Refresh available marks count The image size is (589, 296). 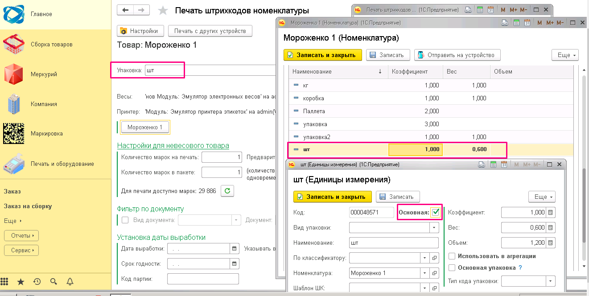(227, 191)
